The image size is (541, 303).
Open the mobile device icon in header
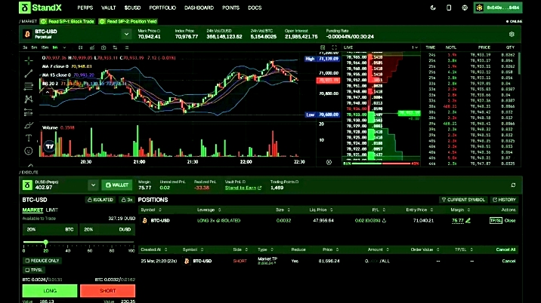coord(449,8)
